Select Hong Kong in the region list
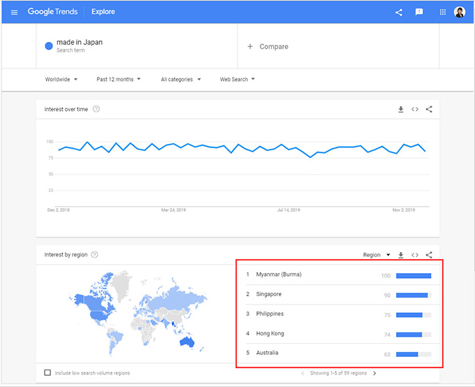 coord(342,334)
